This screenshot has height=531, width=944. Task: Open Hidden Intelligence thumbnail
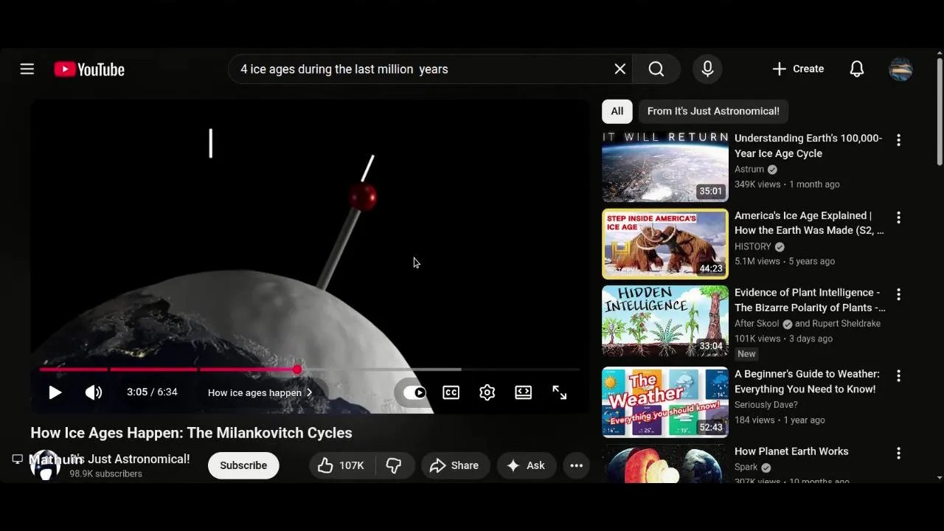665,322
